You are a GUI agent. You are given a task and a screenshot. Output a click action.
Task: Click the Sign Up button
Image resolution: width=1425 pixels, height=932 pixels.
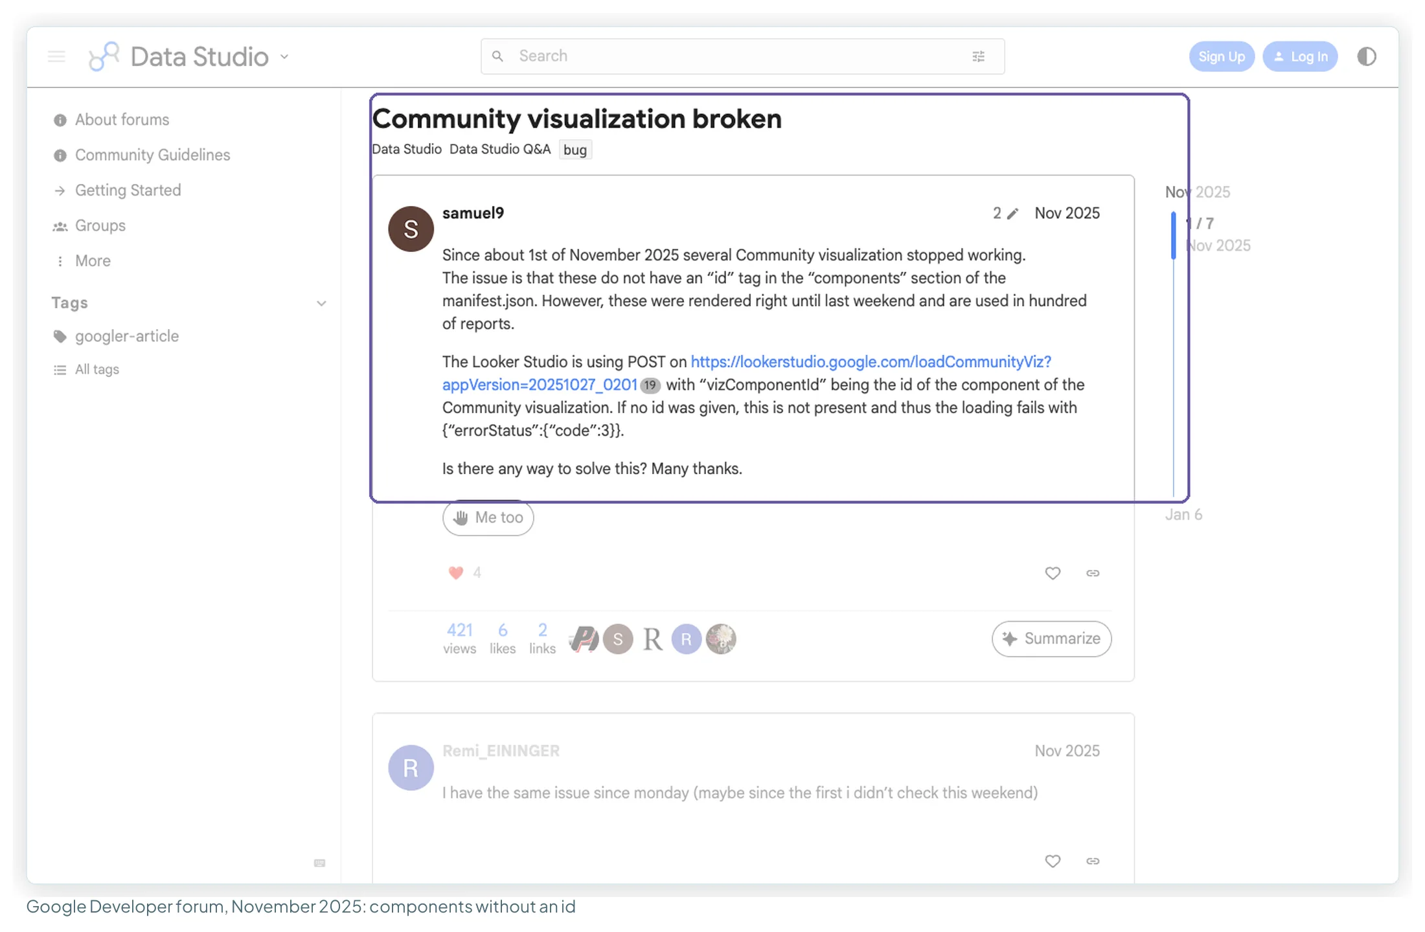1222,56
